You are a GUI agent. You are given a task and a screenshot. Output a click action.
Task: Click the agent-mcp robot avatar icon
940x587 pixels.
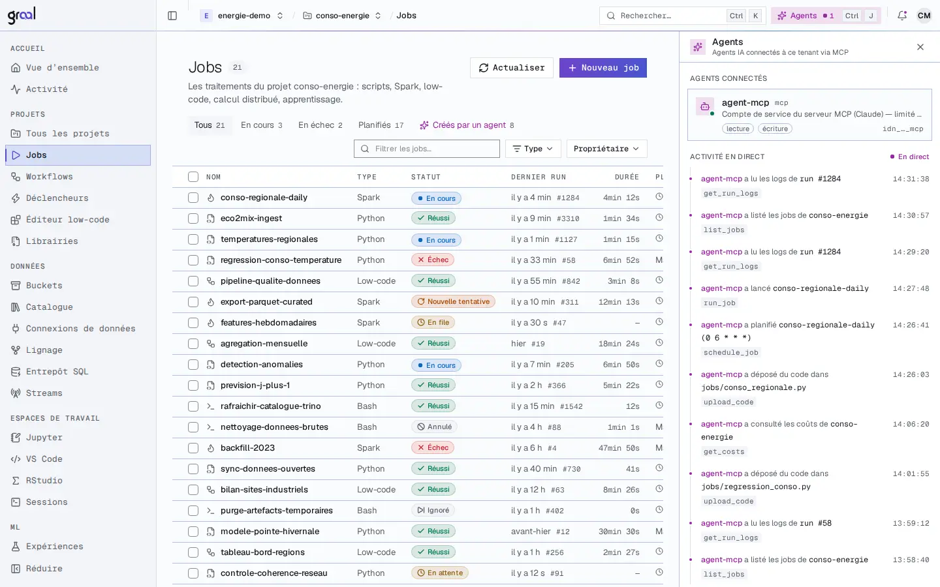pos(705,106)
